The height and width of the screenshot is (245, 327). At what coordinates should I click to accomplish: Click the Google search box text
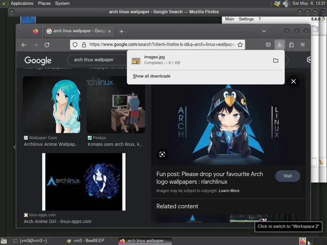coord(94,60)
